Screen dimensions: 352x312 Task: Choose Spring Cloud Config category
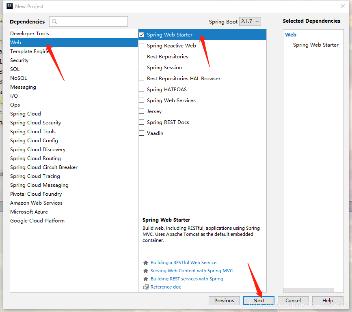click(x=74, y=141)
